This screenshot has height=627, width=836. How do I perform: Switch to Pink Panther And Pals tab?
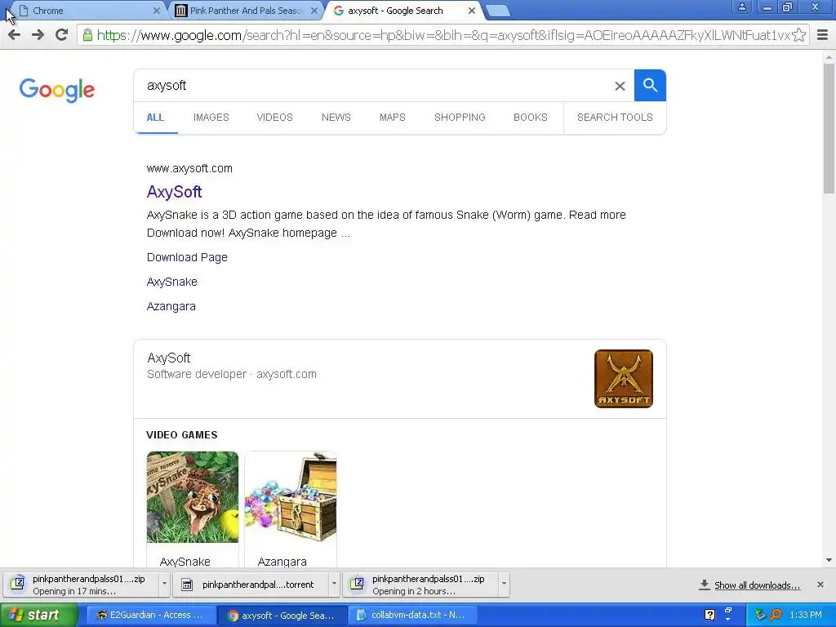click(x=245, y=11)
